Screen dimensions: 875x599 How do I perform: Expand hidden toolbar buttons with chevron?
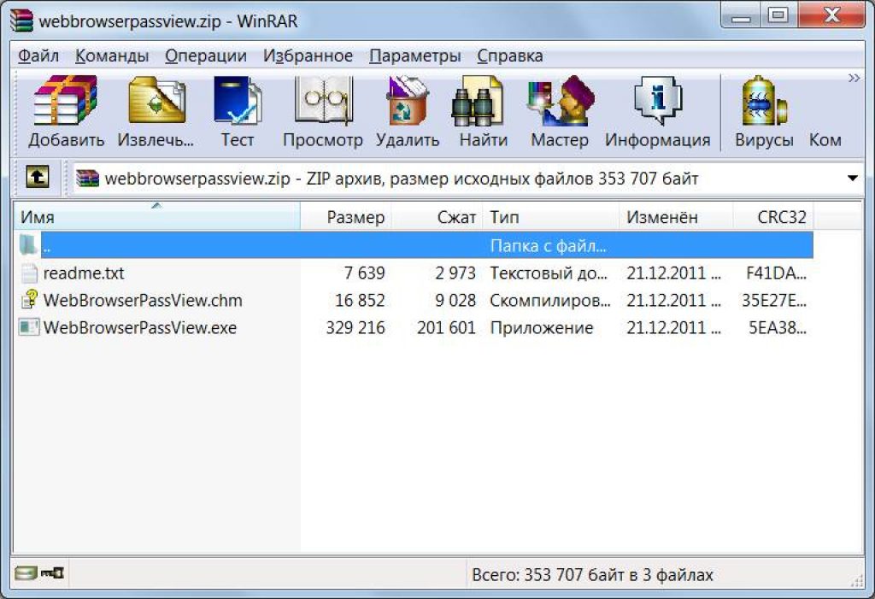pos(854,78)
